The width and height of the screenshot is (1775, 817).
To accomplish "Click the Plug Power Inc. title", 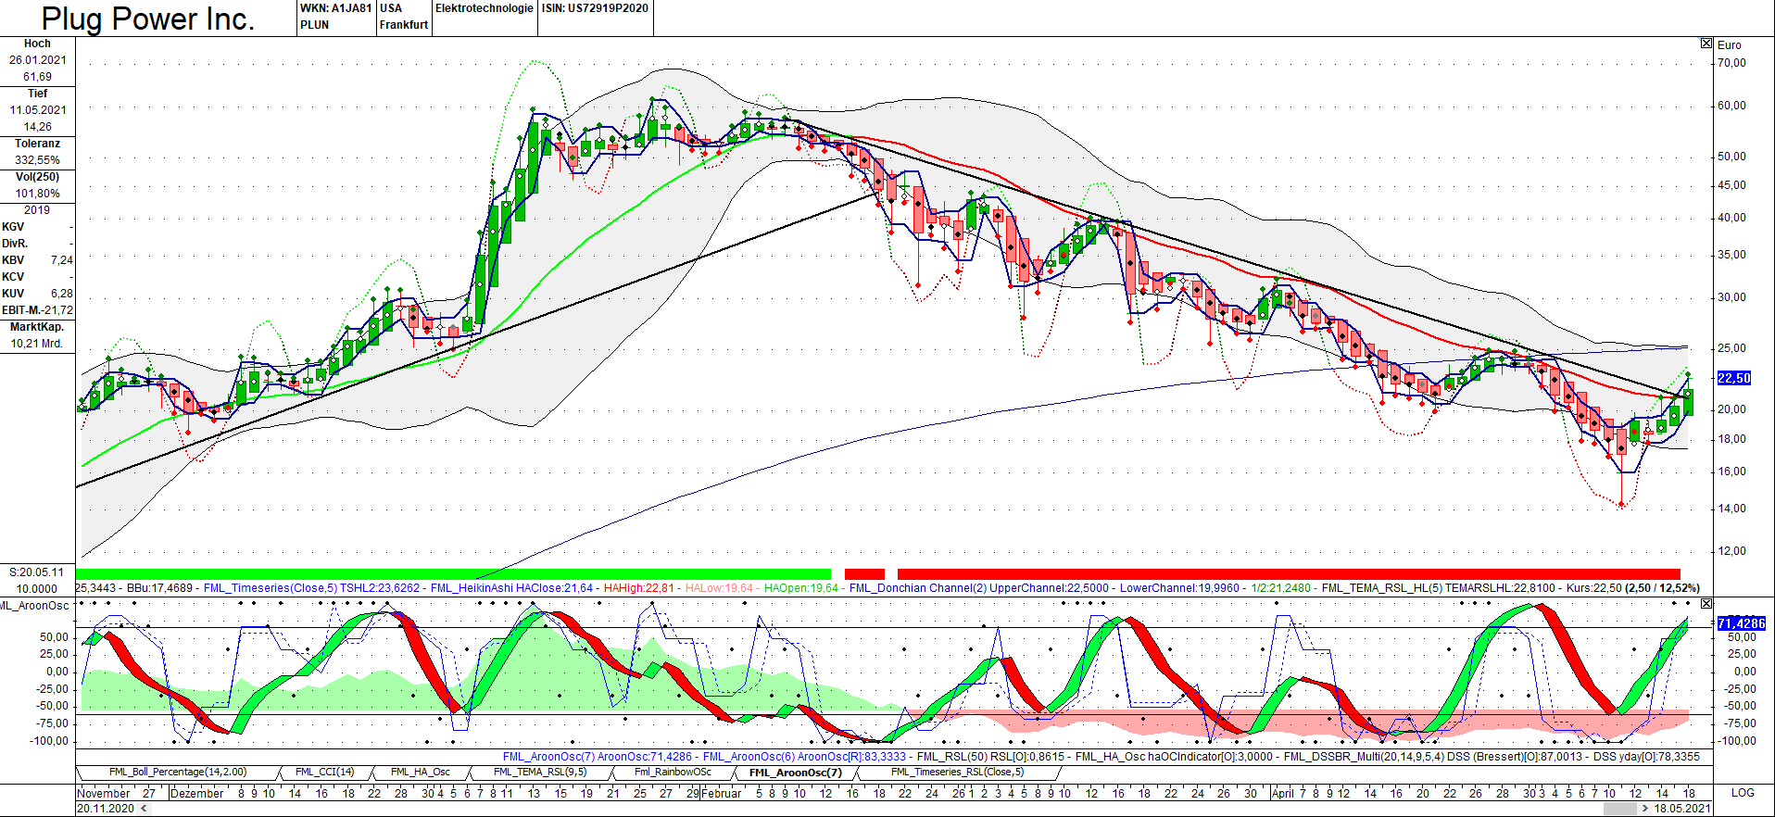I will [147, 19].
